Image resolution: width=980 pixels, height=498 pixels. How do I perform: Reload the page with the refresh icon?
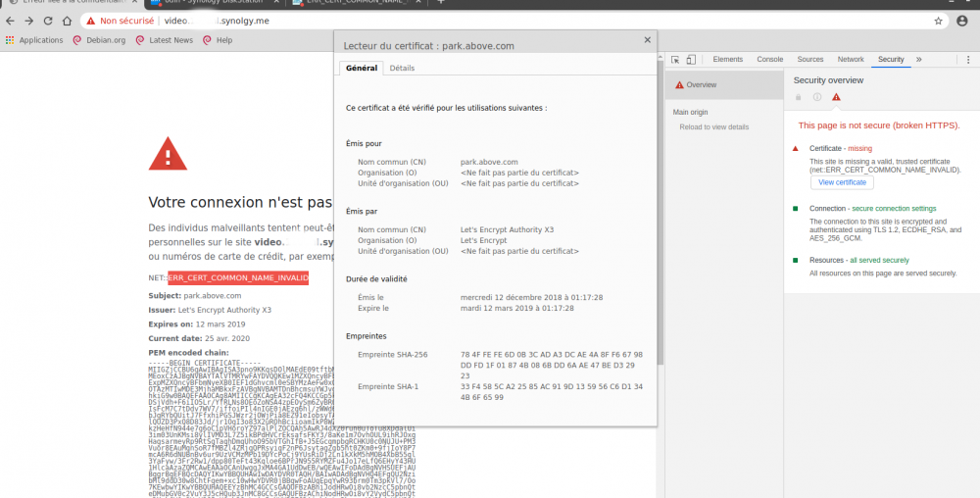pyautogui.click(x=48, y=21)
